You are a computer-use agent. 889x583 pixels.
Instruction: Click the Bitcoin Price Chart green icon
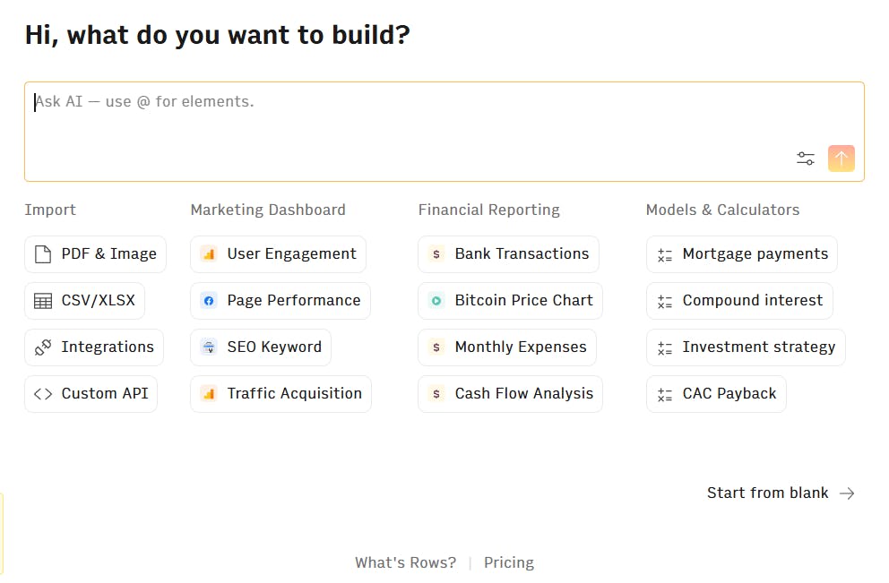click(436, 301)
